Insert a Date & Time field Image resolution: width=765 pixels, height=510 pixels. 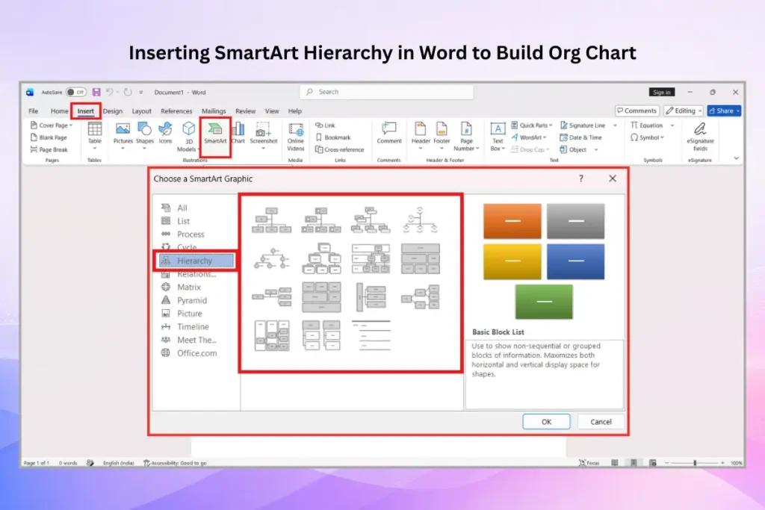click(x=580, y=137)
